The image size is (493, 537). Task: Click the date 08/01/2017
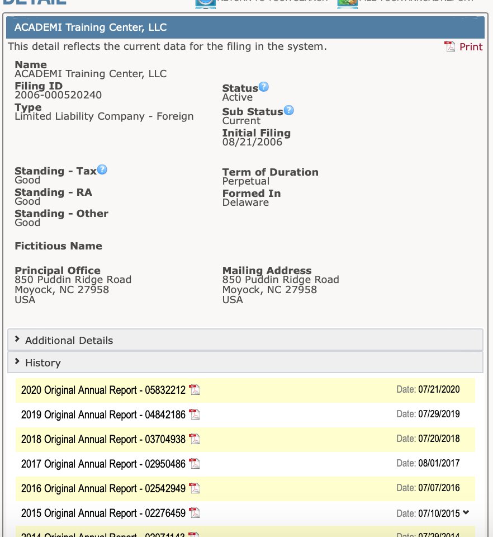point(439,463)
